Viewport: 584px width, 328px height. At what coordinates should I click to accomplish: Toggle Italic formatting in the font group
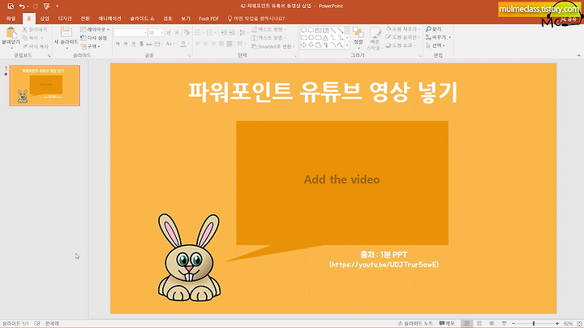point(126,44)
